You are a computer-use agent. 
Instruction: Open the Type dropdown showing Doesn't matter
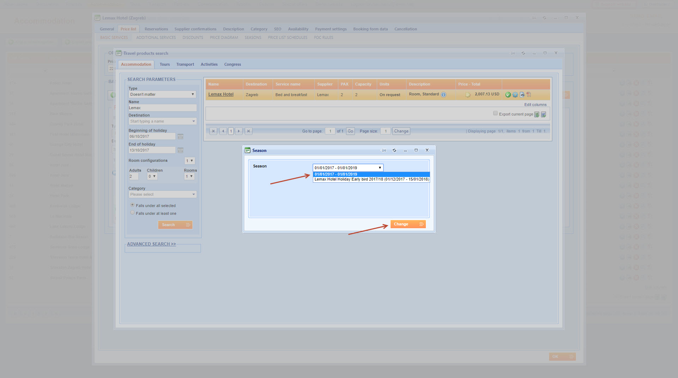click(x=162, y=94)
